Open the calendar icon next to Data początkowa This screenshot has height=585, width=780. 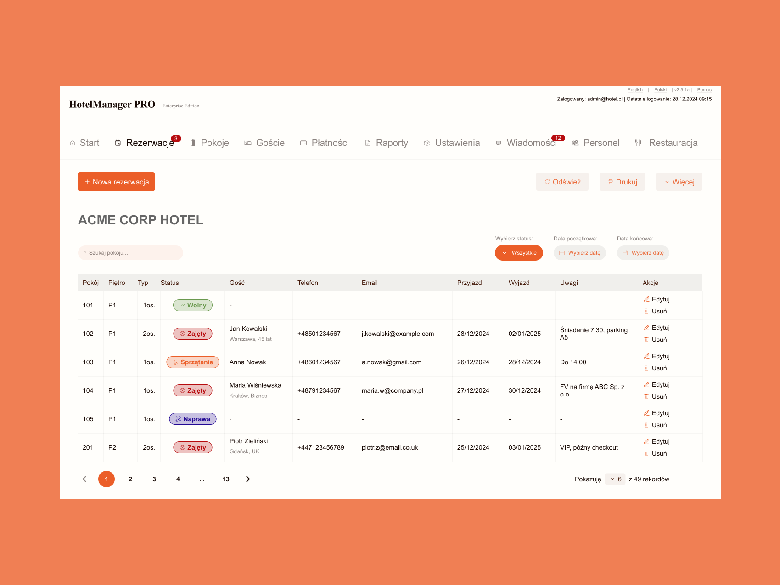click(562, 252)
